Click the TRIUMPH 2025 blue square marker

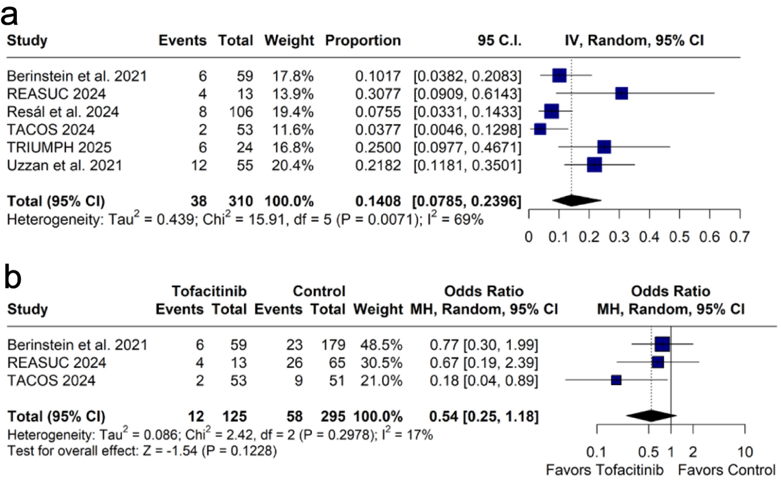604,147
